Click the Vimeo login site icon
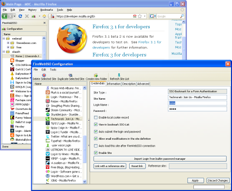This screenshot has width=232, height=191. point(47,154)
